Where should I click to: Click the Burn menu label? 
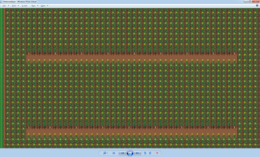(x=33, y=6)
